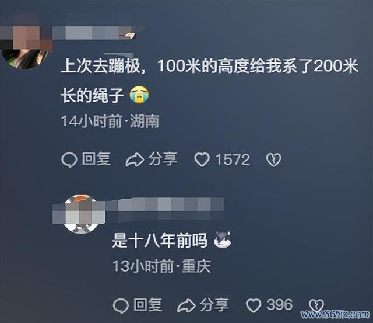Viewport: 373px width, 323px height.
Task: Like the Chongqing reply with the 396 heart
Action: tap(254, 305)
